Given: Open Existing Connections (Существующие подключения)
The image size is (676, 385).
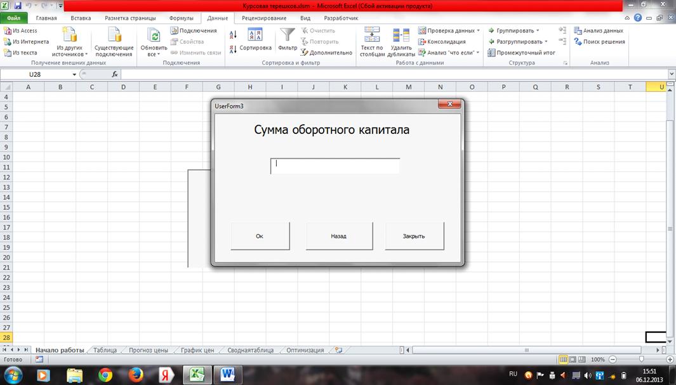Looking at the screenshot, I should coord(114,42).
